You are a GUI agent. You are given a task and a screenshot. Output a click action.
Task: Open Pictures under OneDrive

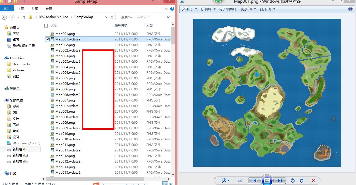pyautogui.click(x=18, y=70)
